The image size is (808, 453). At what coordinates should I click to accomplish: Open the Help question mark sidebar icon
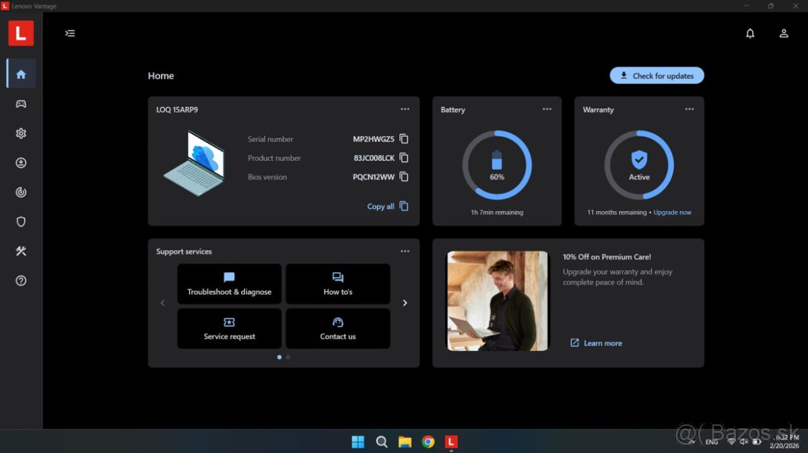coord(21,281)
